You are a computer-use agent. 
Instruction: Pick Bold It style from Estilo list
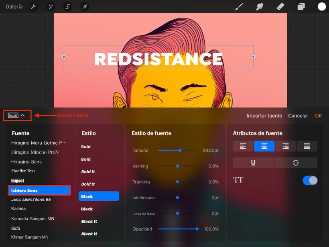[88, 171]
